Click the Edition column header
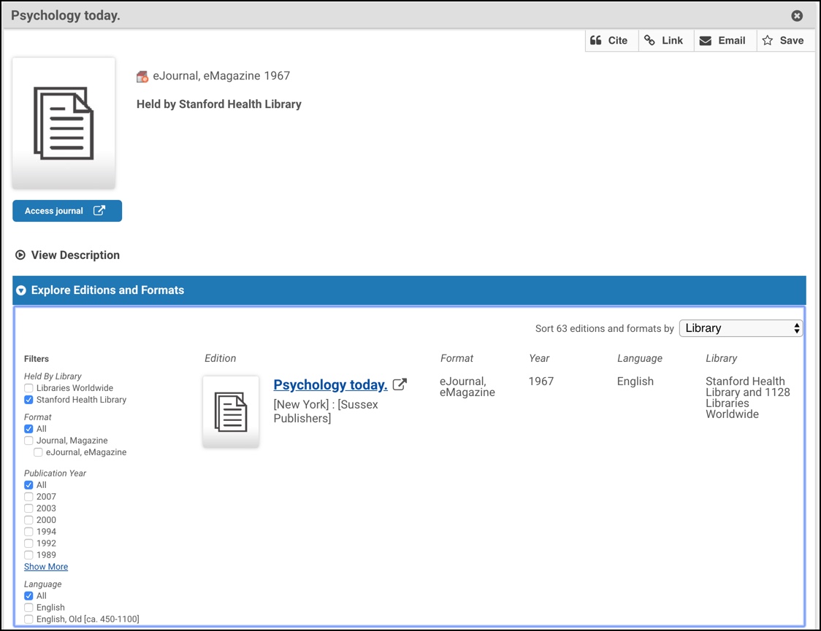 point(221,358)
